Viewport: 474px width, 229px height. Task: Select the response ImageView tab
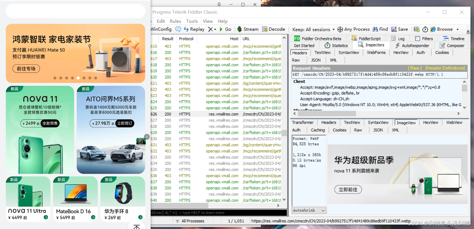point(406,123)
